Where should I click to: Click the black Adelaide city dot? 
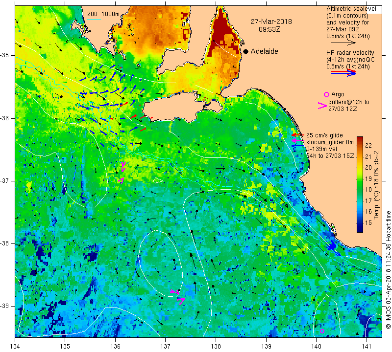tap(246, 51)
